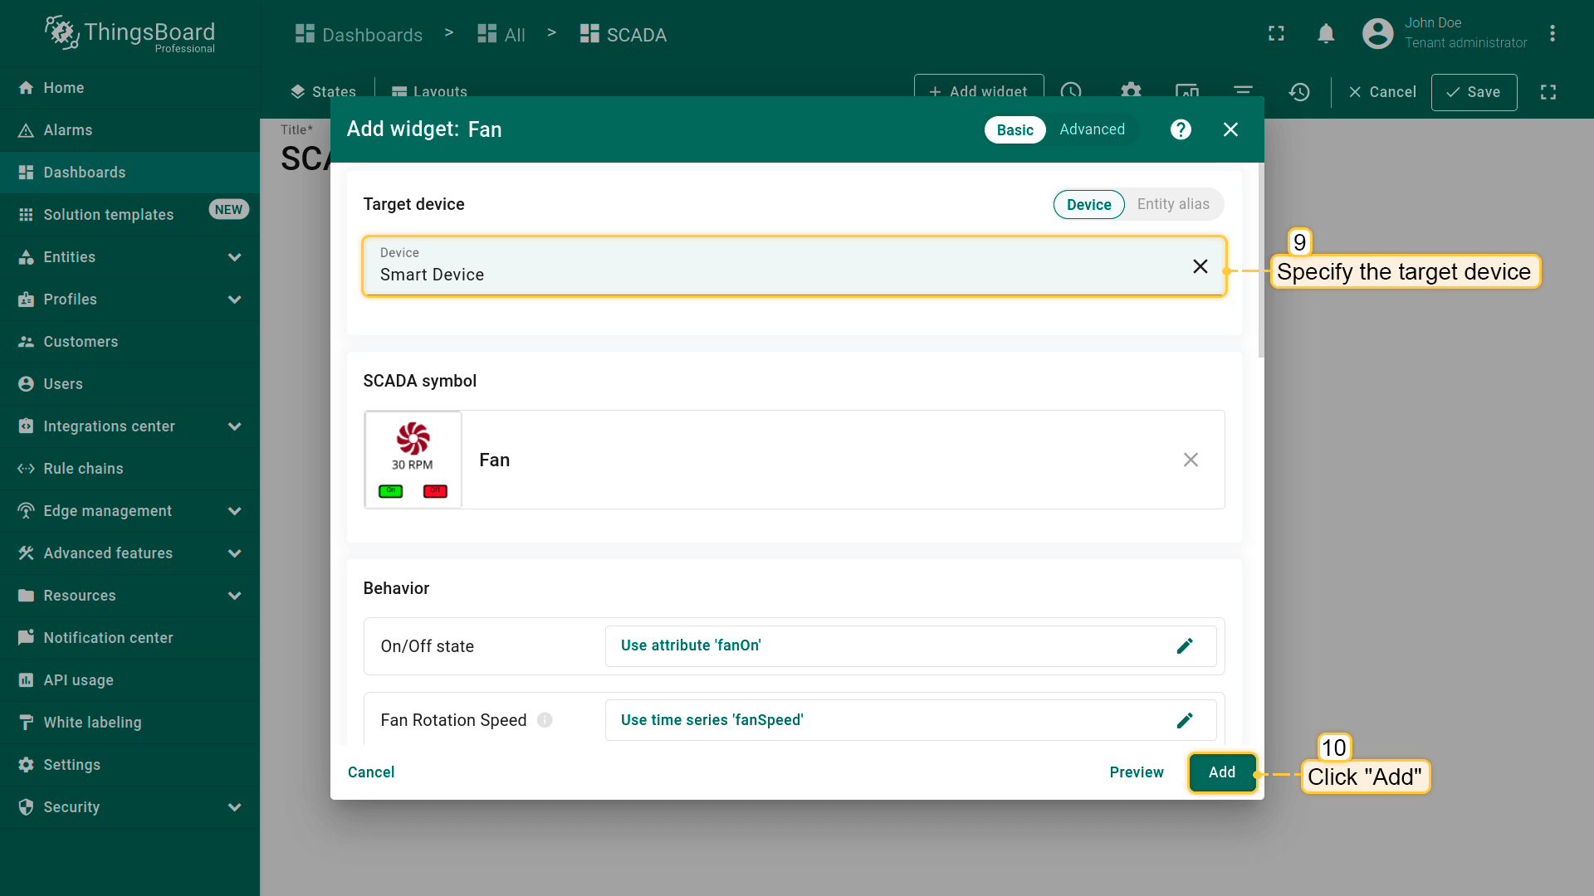Clear the Smart Device selection
Viewport: 1594px width, 896px height.
tap(1200, 266)
